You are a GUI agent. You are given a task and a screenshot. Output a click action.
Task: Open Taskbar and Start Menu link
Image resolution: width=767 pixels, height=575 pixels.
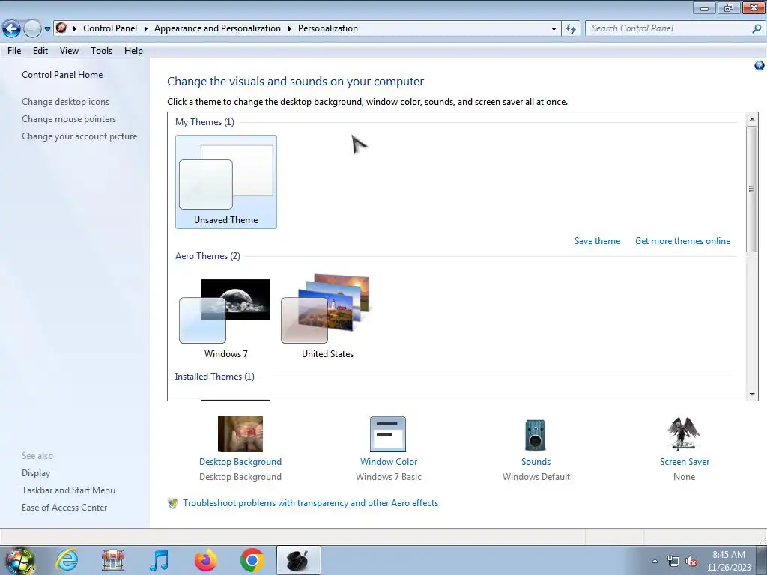click(68, 490)
